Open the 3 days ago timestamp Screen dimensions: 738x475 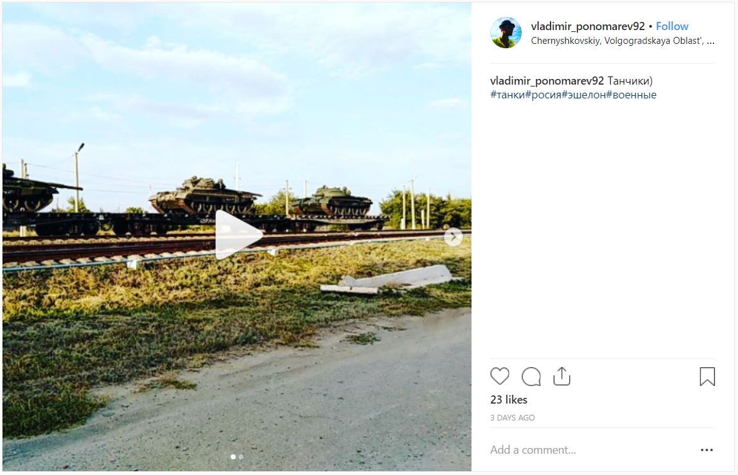click(512, 417)
